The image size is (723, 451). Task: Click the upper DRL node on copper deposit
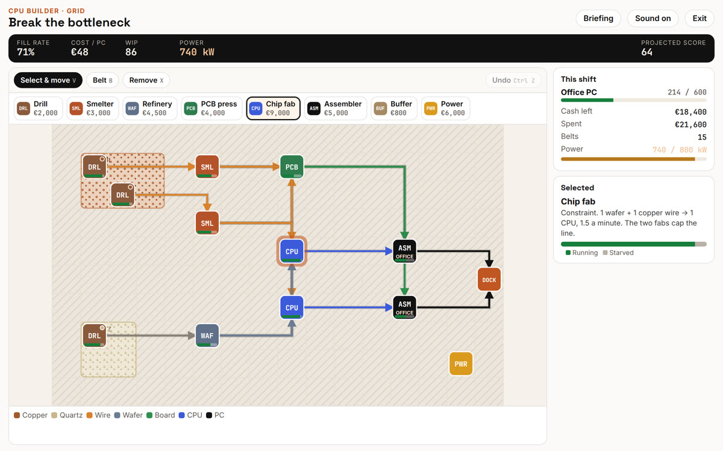click(94, 167)
